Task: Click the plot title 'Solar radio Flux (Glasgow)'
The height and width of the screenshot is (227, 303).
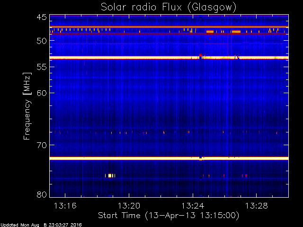Action: [x=169, y=8]
